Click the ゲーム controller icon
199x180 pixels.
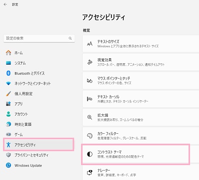click(8, 134)
